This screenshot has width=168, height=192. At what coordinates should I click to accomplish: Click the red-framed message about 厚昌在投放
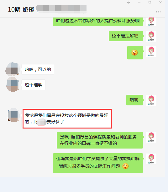(67, 119)
